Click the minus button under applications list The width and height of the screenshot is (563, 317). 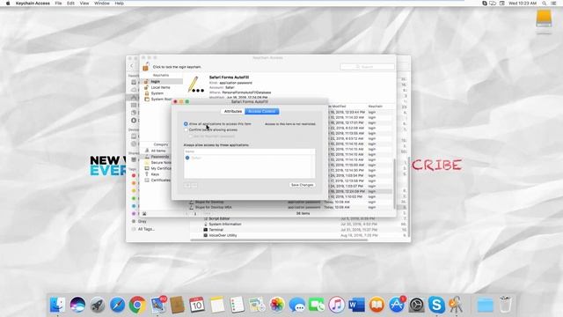194,185
